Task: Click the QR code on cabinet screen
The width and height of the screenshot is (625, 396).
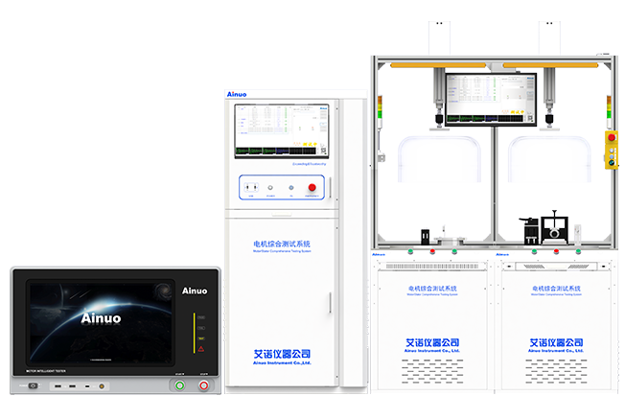Action: click(x=321, y=150)
